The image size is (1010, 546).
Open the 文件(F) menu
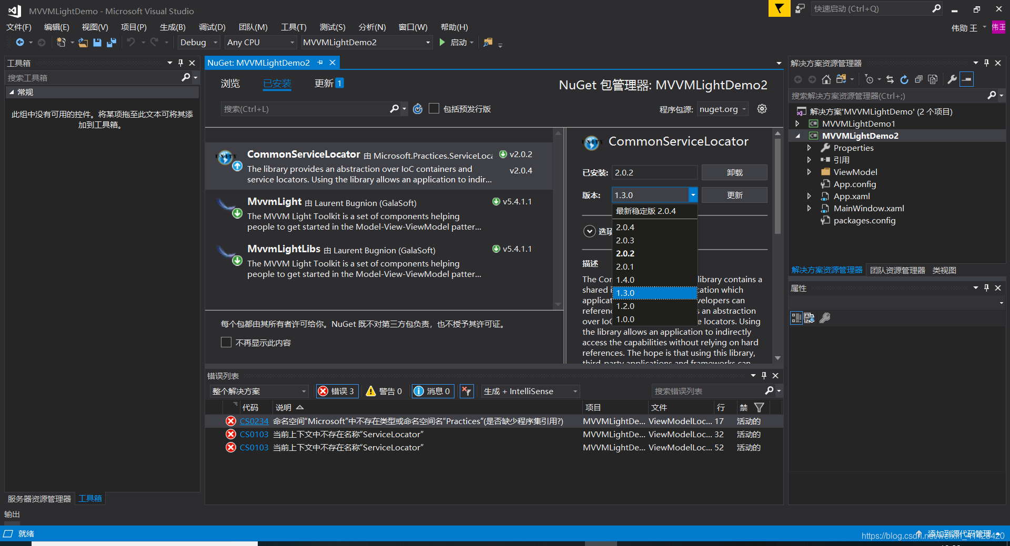[19, 27]
